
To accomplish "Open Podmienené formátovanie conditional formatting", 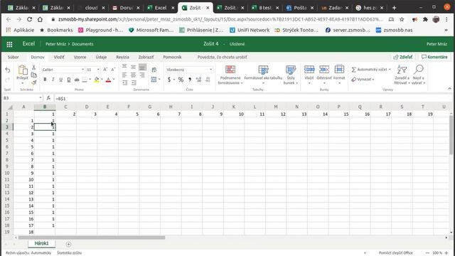I will [230, 75].
